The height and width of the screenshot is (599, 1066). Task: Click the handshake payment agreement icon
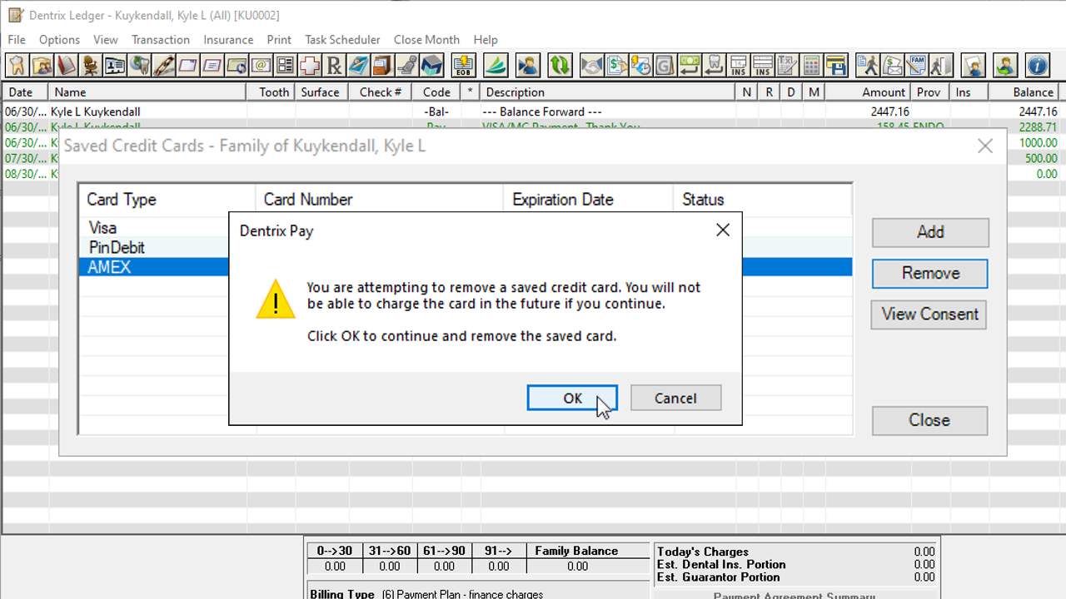[591, 65]
